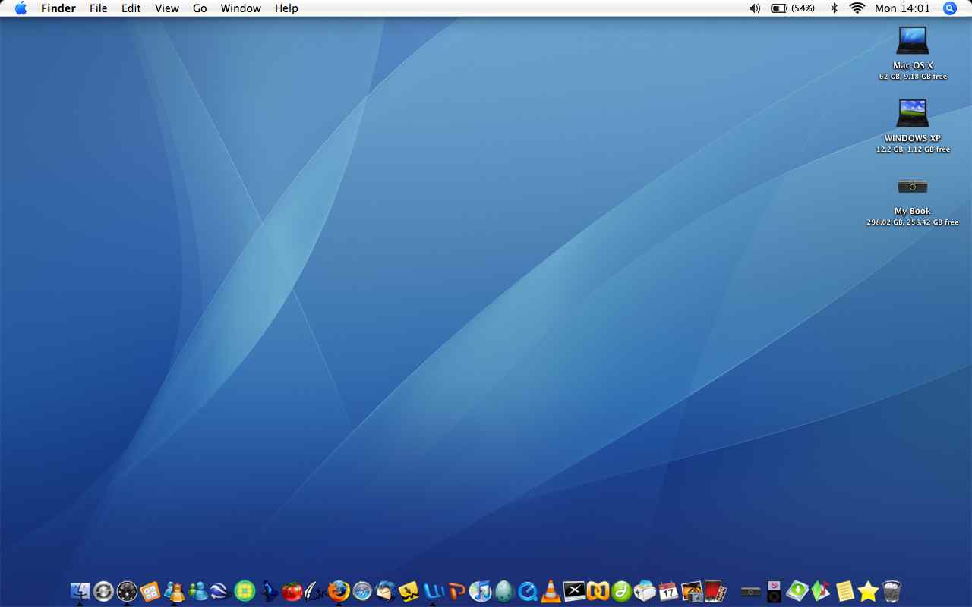Open the Window menu
This screenshot has width=972, height=607.
tap(241, 8)
